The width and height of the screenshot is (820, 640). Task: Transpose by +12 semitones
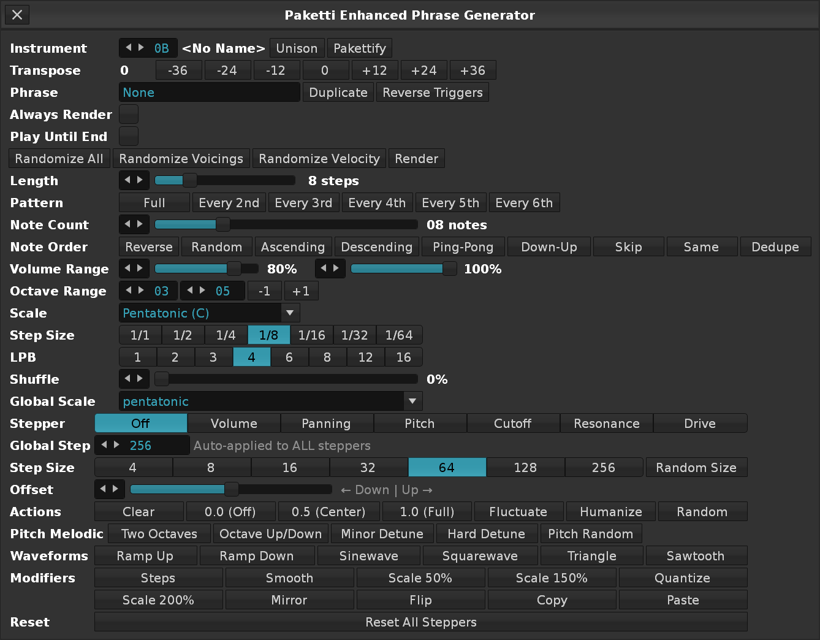pos(374,70)
